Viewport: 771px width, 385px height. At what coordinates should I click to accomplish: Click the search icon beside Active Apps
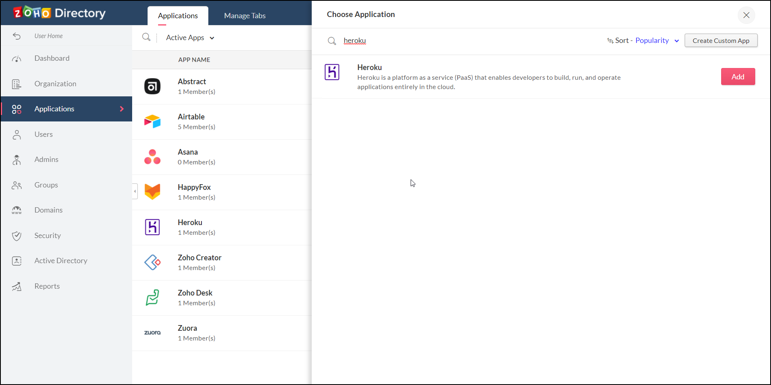[x=146, y=37]
